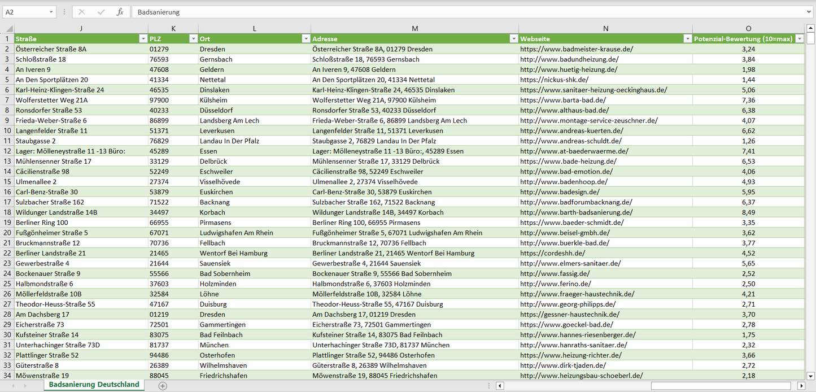Open the Potenzial-Bewertung filter dropdown
816x392 pixels.
pos(799,39)
